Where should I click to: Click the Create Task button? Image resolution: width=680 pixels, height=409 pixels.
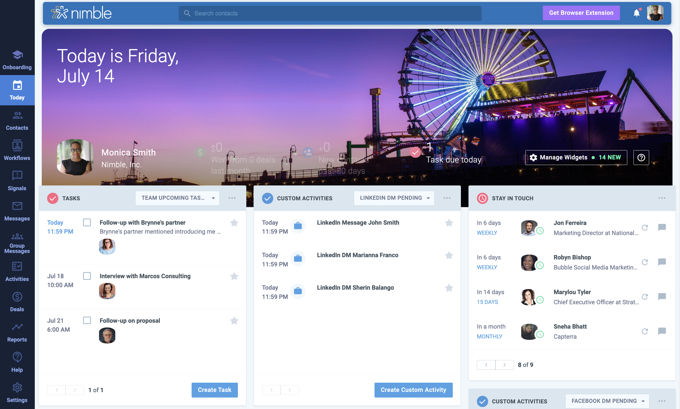(x=215, y=390)
